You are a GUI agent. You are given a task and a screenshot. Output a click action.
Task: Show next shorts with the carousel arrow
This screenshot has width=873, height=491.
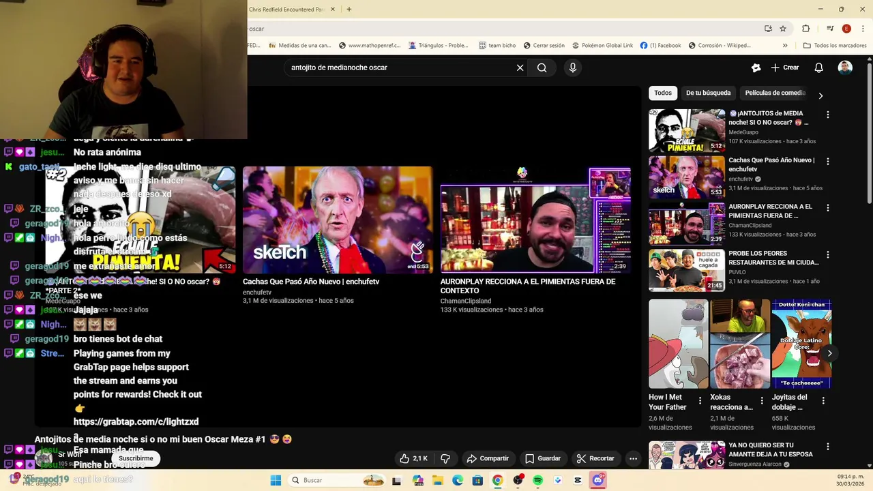pyautogui.click(x=829, y=353)
